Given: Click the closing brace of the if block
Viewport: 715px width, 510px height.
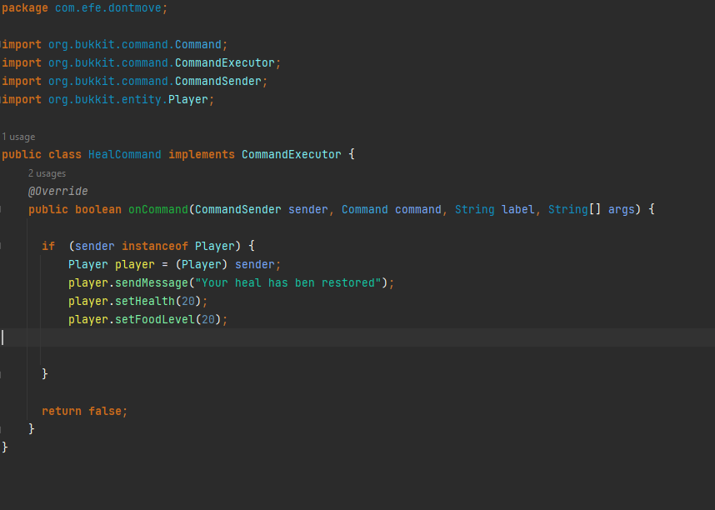Looking at the screenshot, I should coord(45,374).
